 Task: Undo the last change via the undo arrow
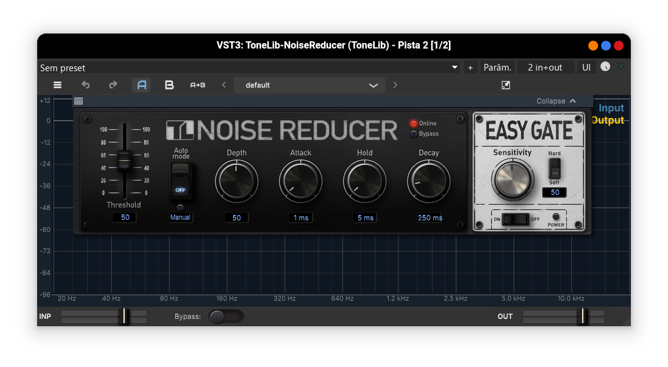point(85,85)
